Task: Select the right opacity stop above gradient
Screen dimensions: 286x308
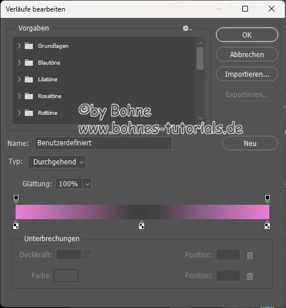Action: click(268, 199)
